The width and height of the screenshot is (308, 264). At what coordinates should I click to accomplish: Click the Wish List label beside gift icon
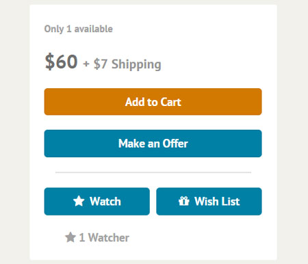coord(217,202)
